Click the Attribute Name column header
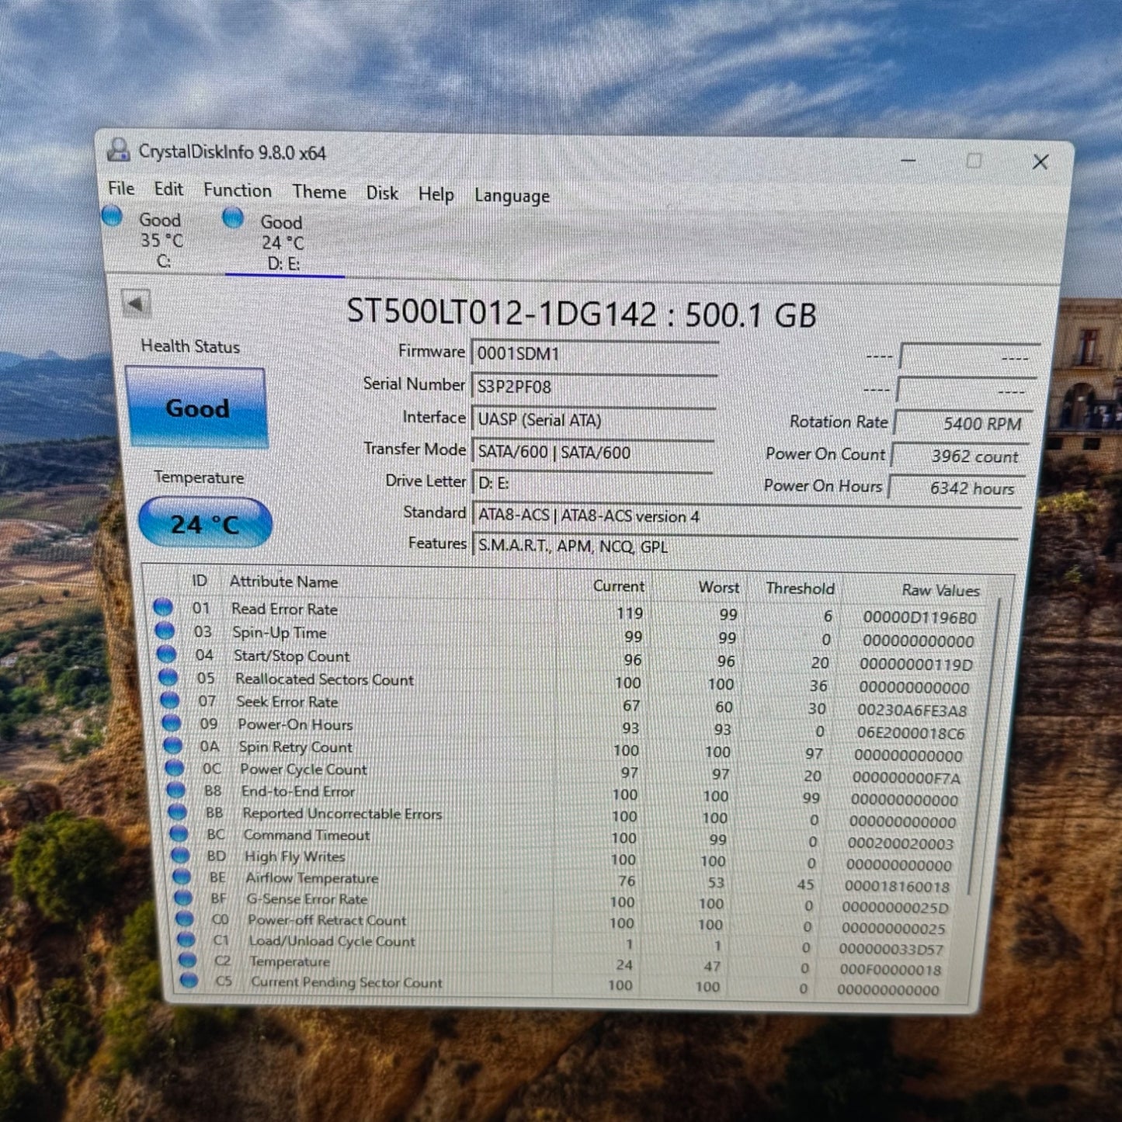The width and height of the screenshot is (1122, 1122). [x=283, y=582]
